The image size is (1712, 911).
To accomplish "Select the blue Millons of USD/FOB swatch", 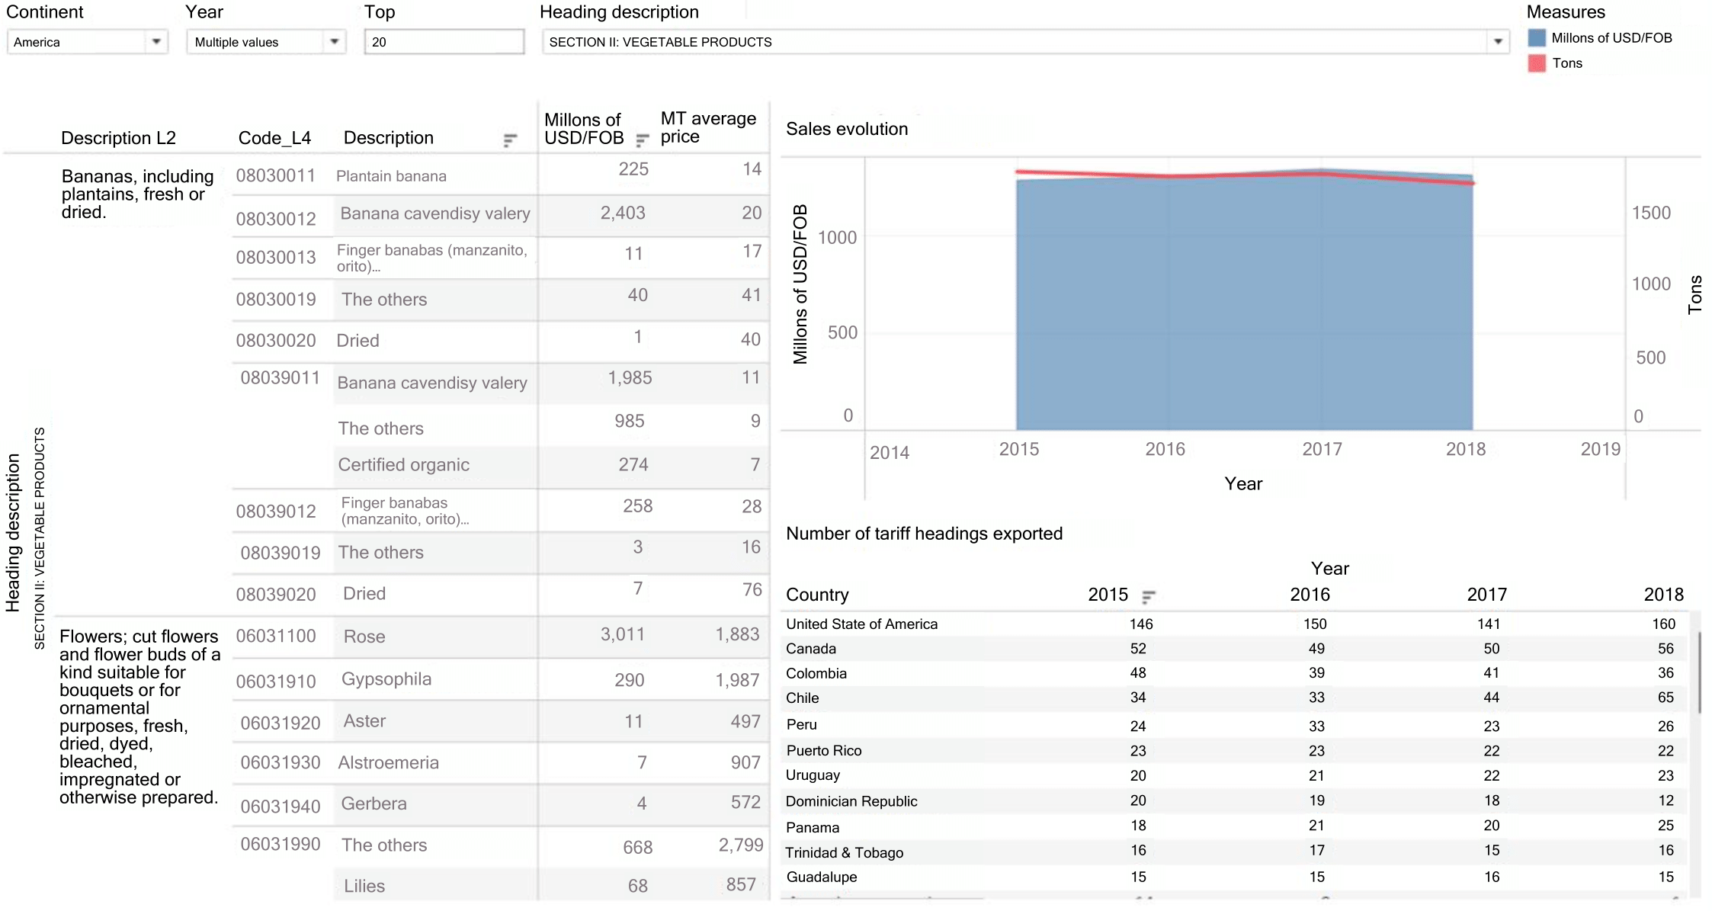I will (x=1537, y=38).
